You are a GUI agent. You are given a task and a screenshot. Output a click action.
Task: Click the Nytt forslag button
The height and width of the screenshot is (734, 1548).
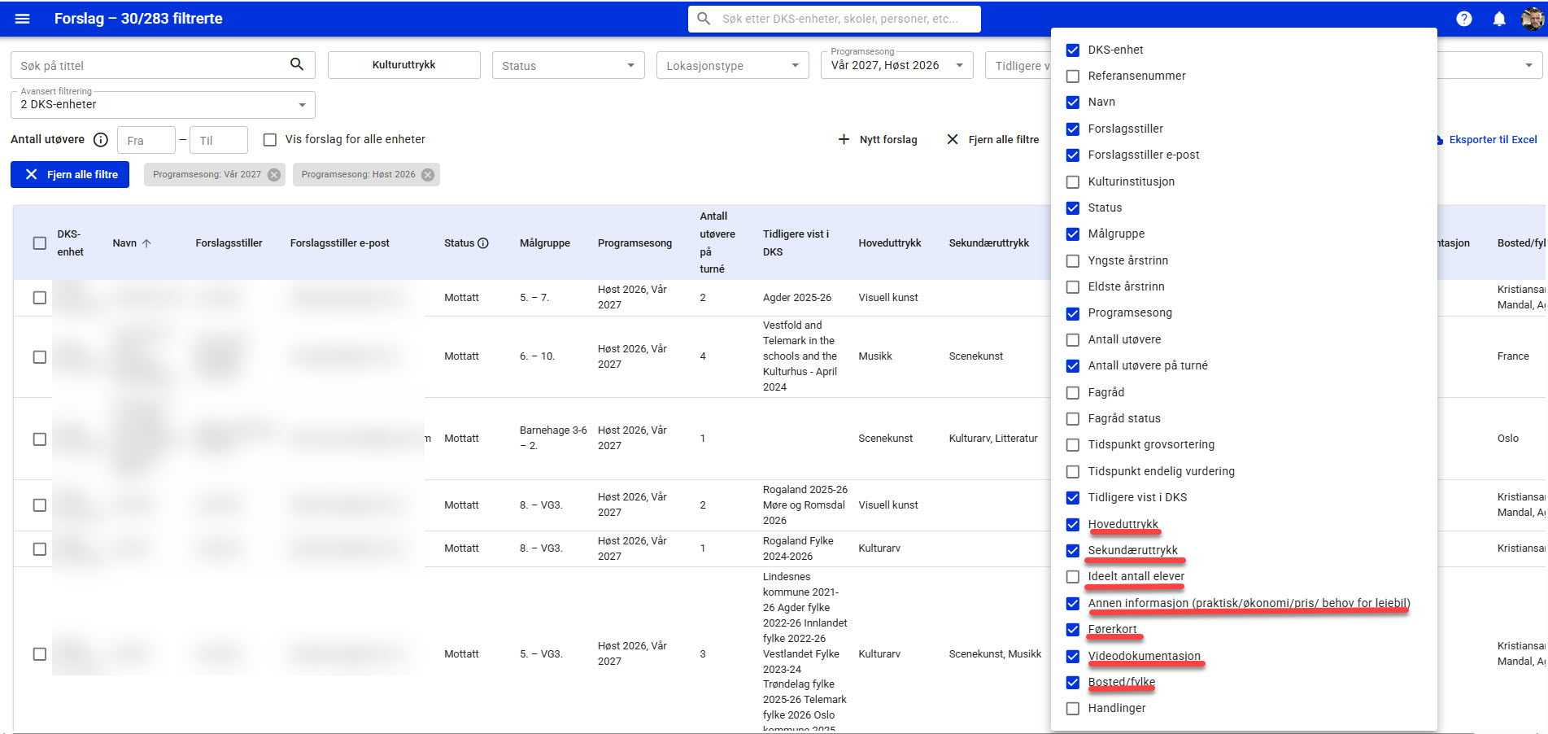[878, 140]
